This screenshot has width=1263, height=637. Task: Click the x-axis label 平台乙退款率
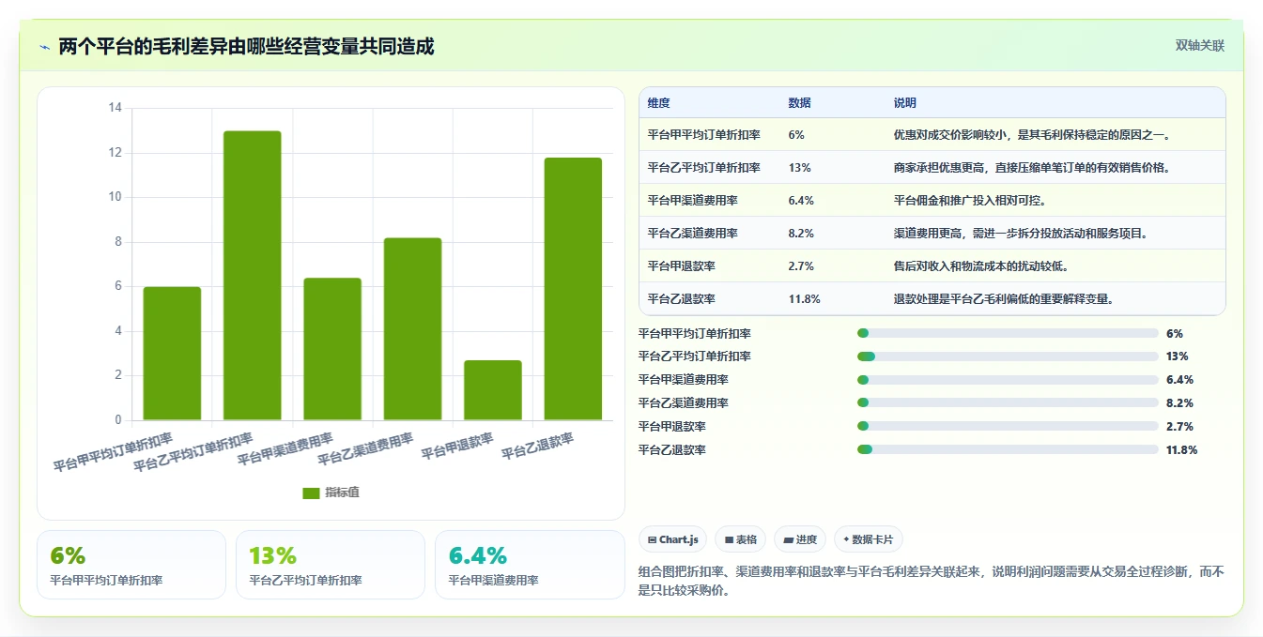pyautogui.click(x=537, y=446)
